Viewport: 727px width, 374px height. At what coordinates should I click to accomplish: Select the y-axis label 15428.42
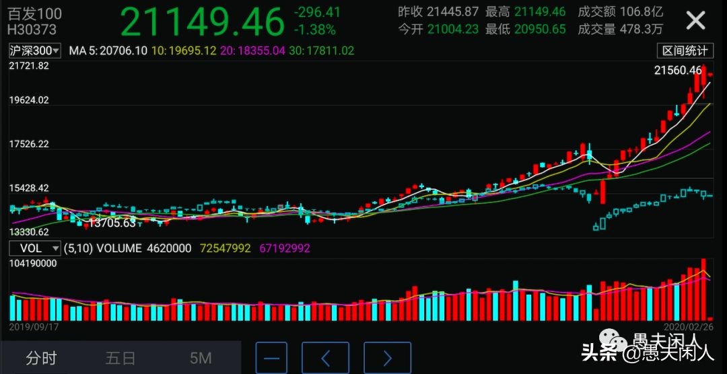[x=29, y=188]
